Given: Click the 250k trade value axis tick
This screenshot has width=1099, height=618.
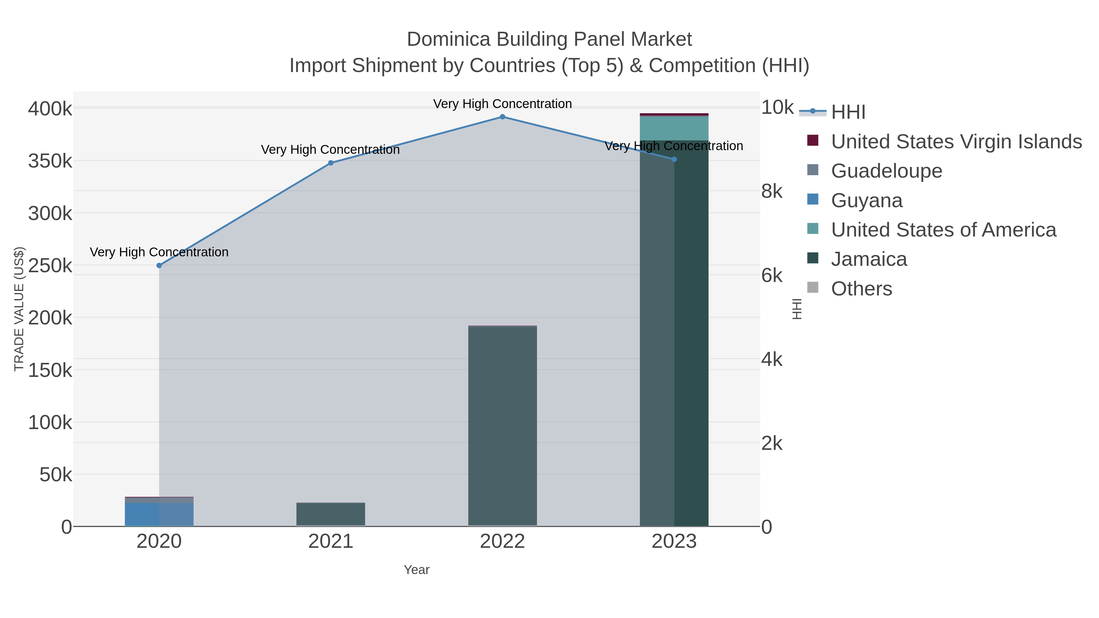Looking at the screenshot, I should pyautogui.click(x=50, y=266).
